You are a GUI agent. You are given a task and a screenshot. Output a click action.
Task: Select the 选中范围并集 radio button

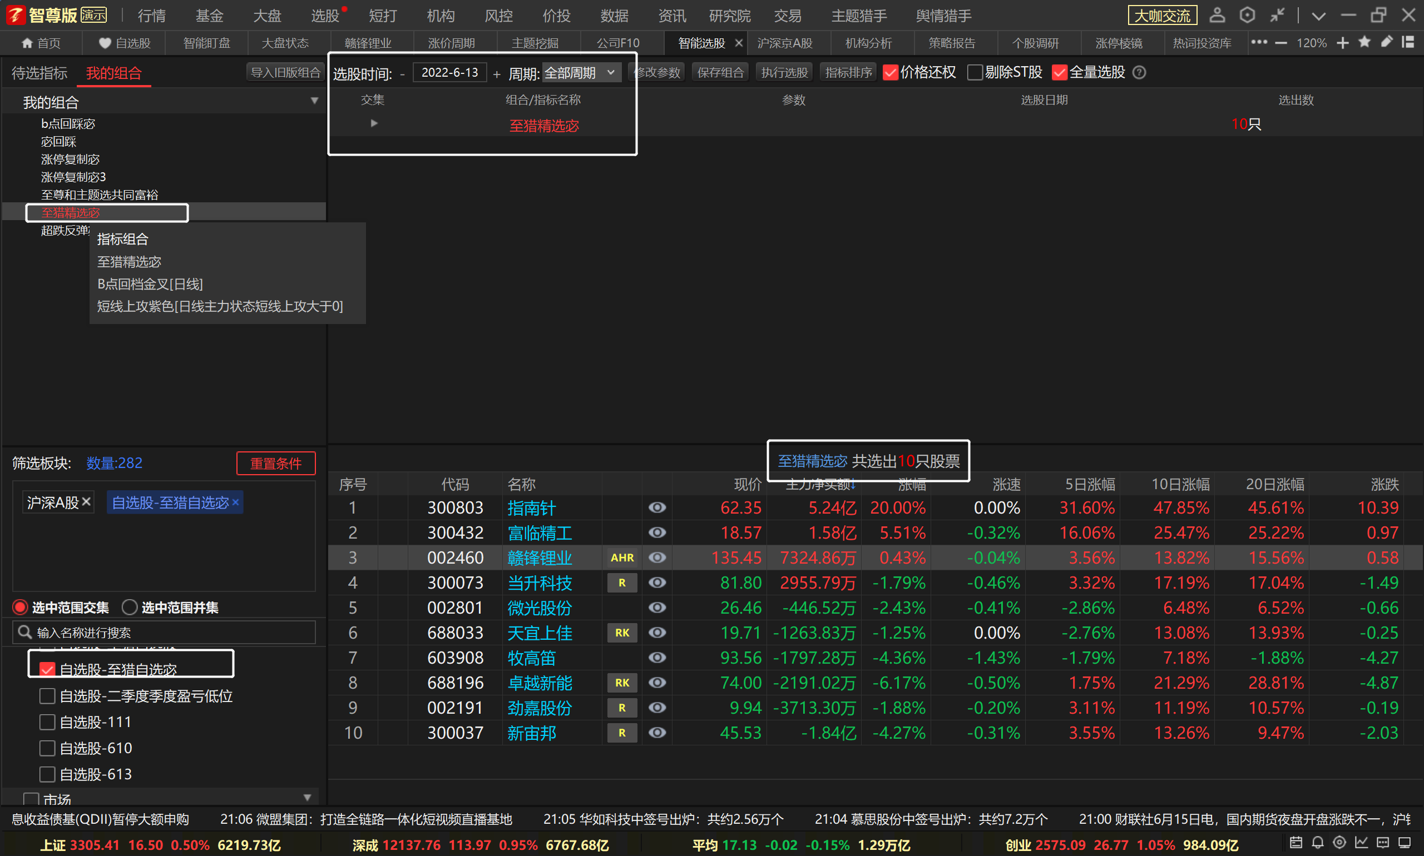point(130,608)
